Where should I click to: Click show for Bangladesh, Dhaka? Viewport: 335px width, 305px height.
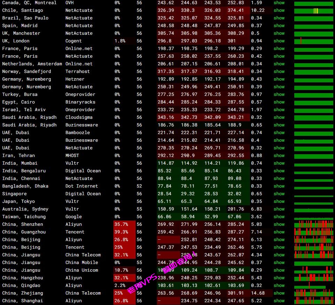(279, 186)
